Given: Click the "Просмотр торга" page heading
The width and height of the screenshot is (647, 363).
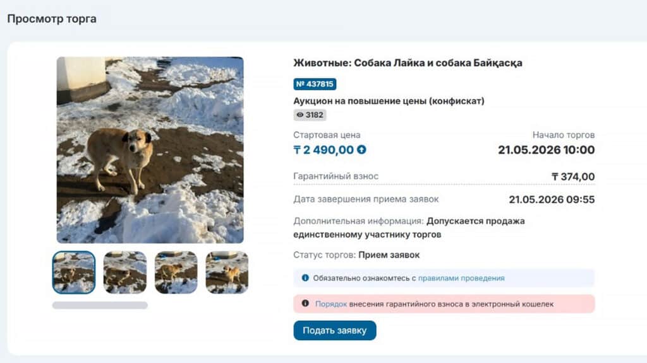Looking at the screenshot, I should (52, 19).
